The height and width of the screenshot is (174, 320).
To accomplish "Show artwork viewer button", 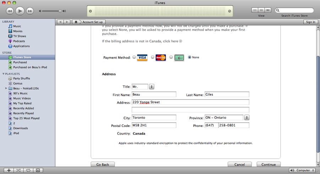I will point(38,170).
